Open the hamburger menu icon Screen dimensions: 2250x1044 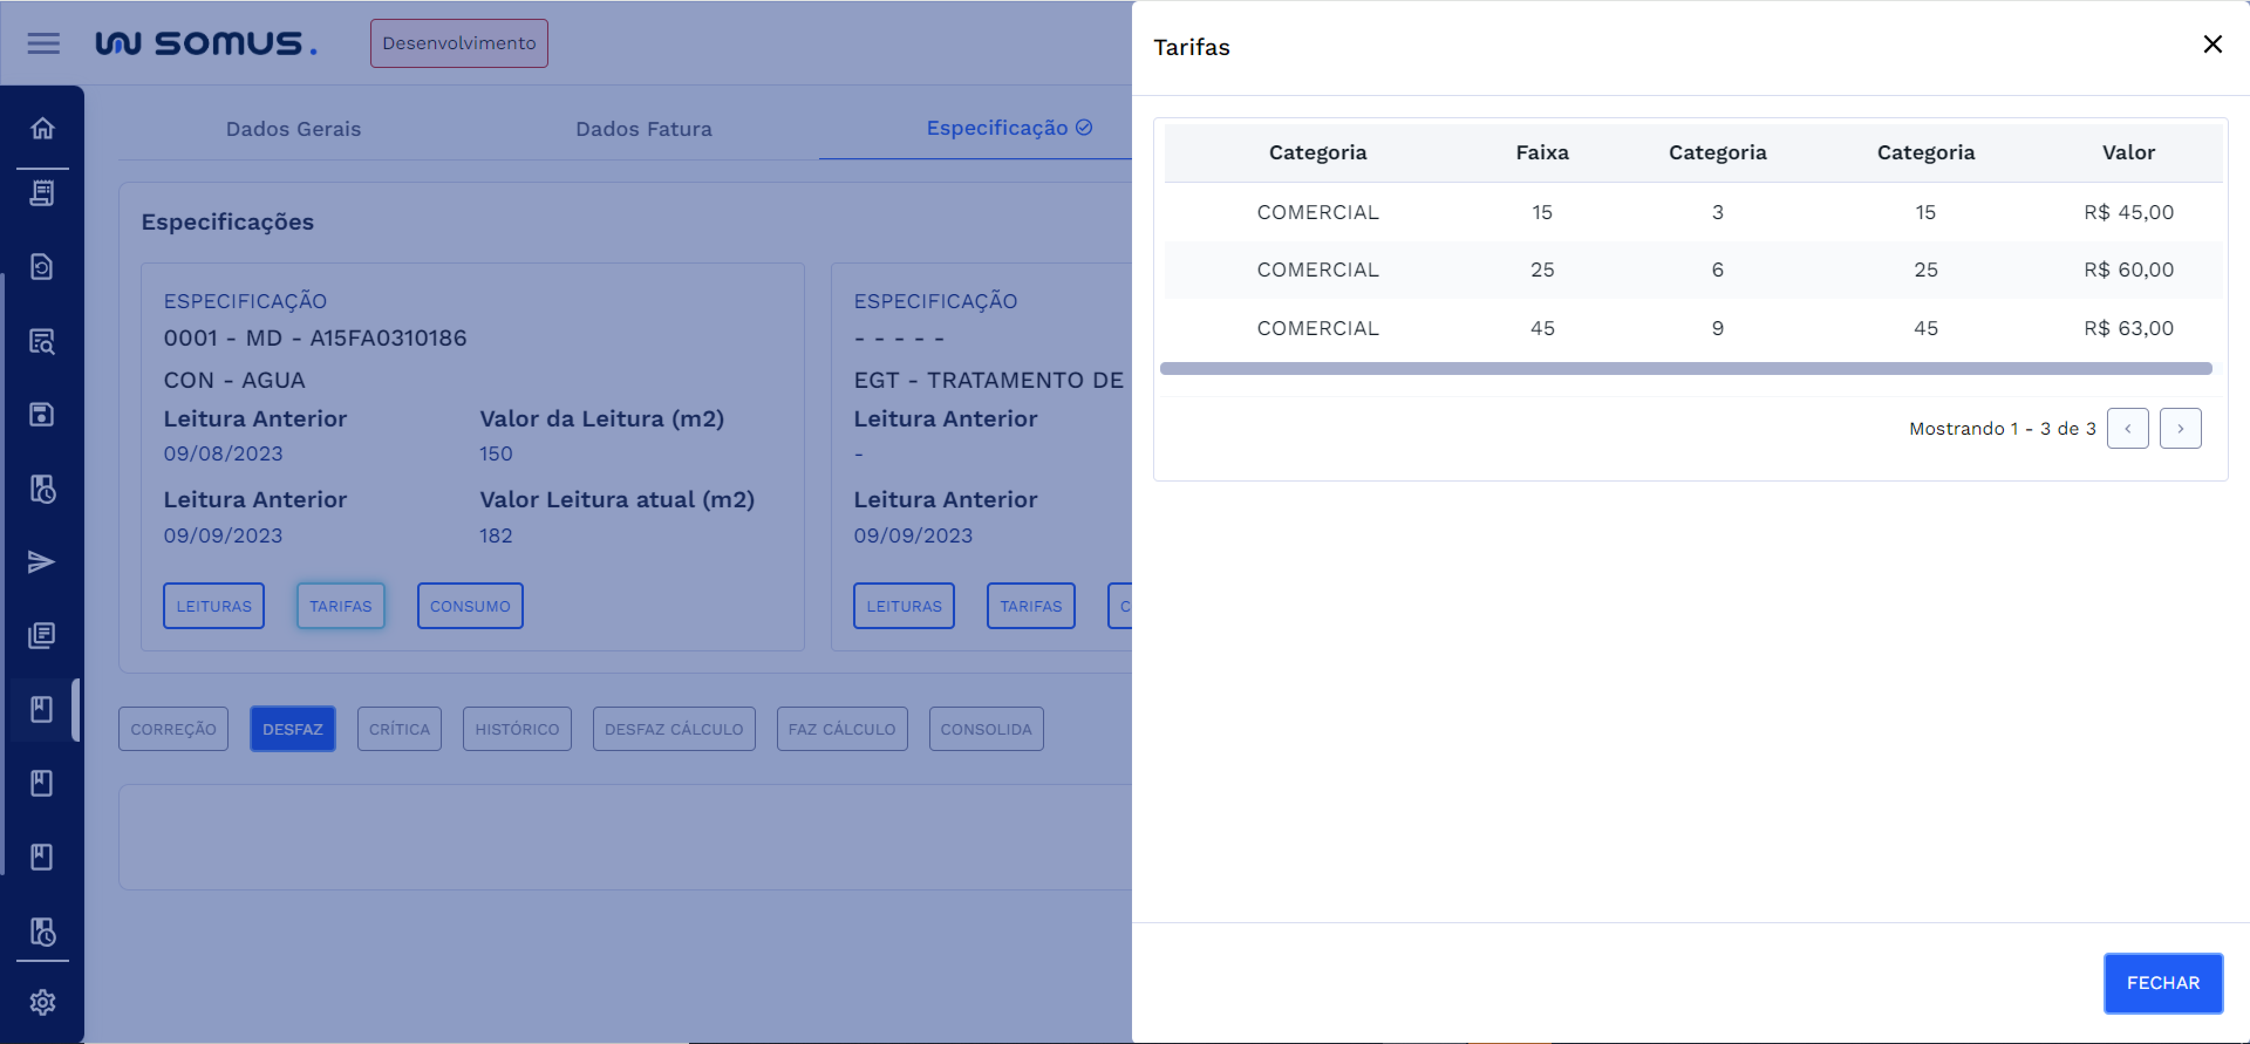click(43, 44)
